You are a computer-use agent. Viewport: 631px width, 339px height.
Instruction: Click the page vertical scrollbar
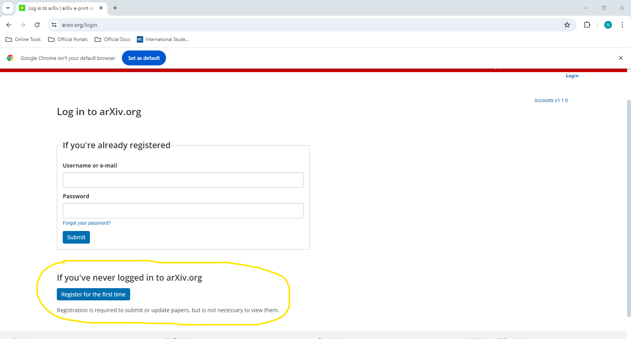coord(629,208)
